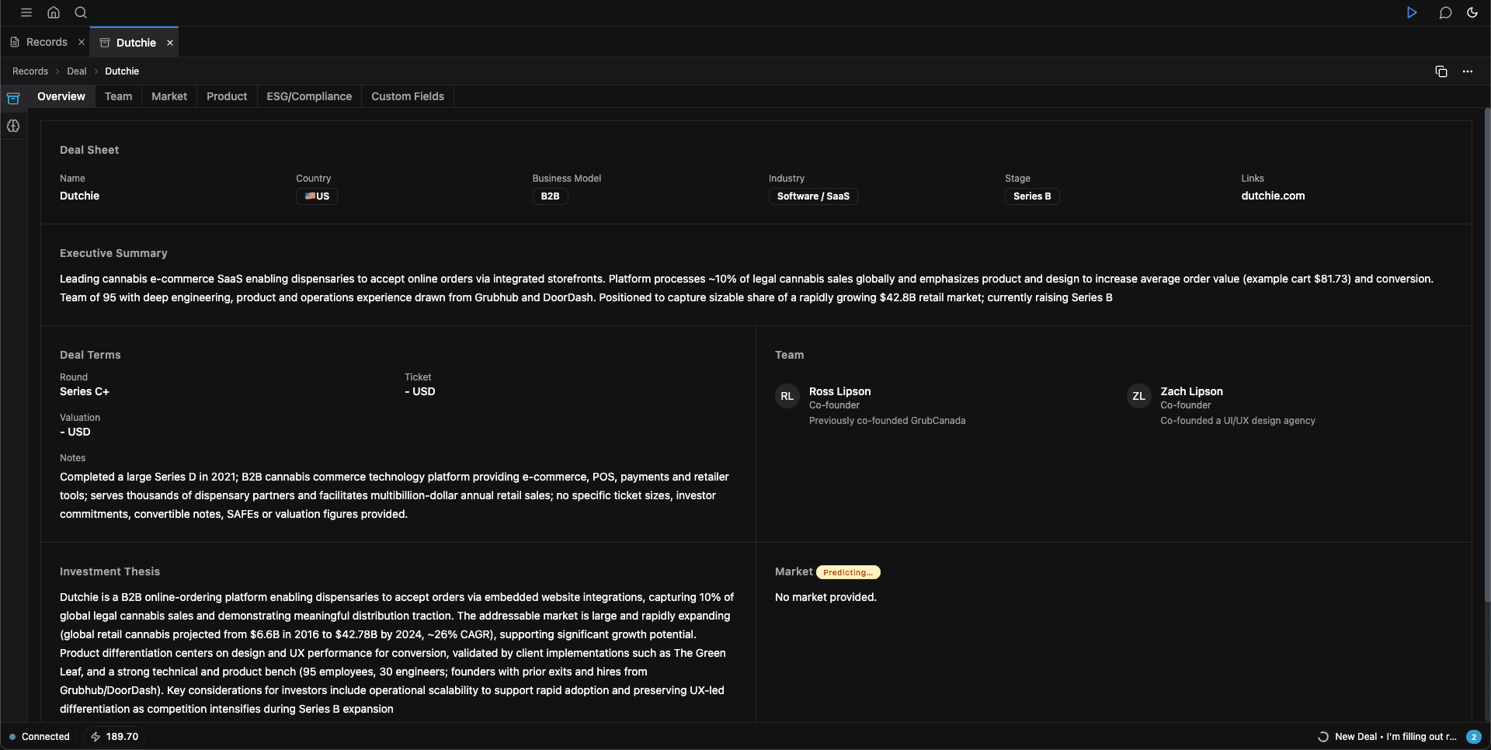Screen dimensions: 1491x750
Task: Click the Series B stage tag
Action: click(x=1031, y=196)
